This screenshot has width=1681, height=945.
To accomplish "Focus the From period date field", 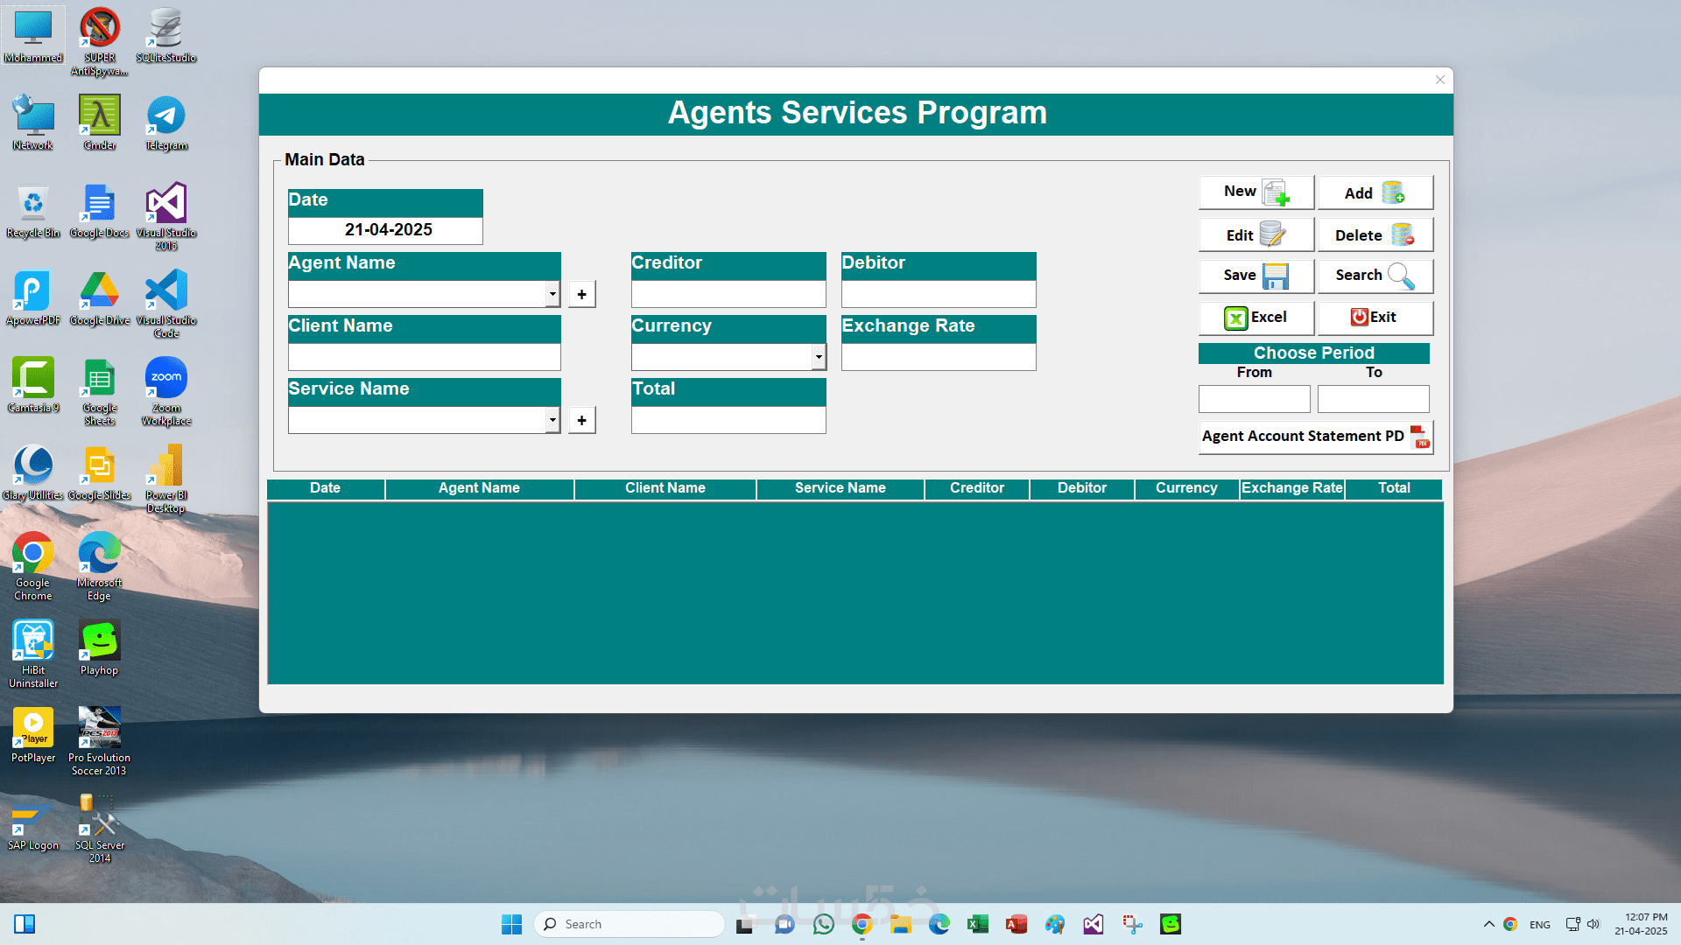I will point(1254,399).
